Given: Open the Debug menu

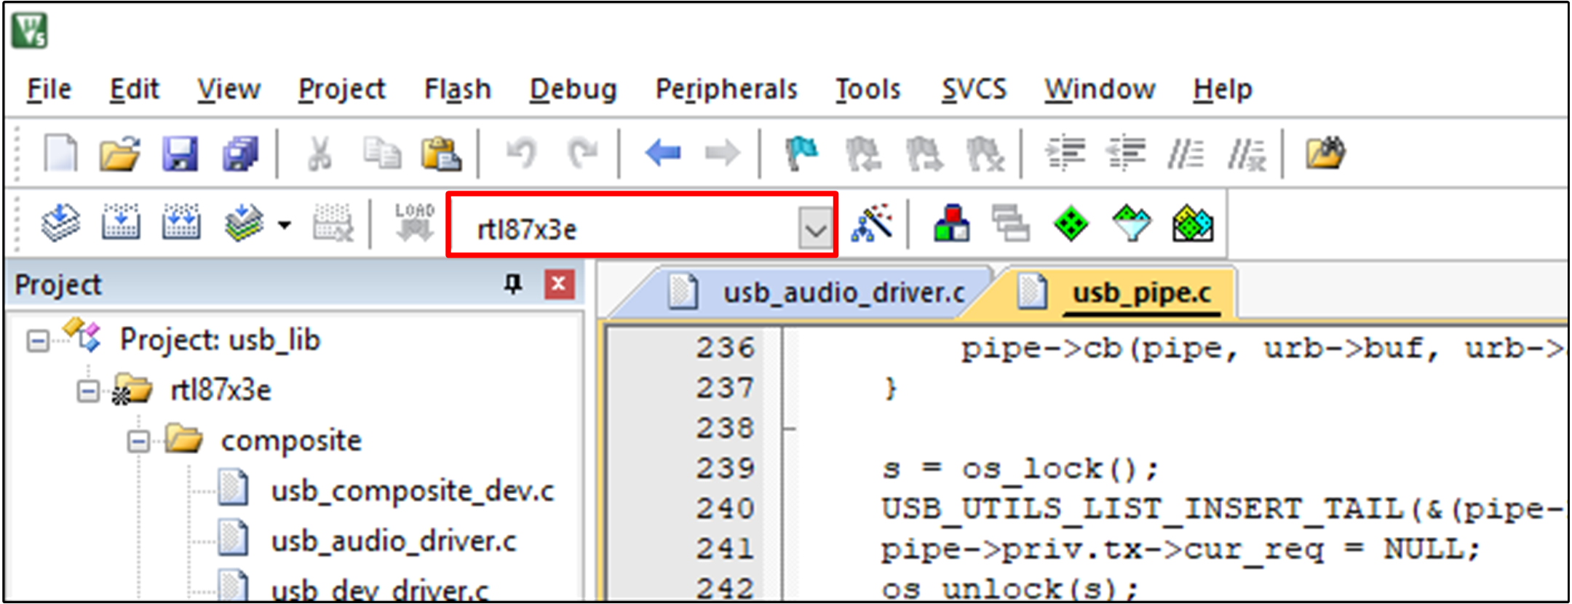Looking at the screenshot, I should (573, 90).
